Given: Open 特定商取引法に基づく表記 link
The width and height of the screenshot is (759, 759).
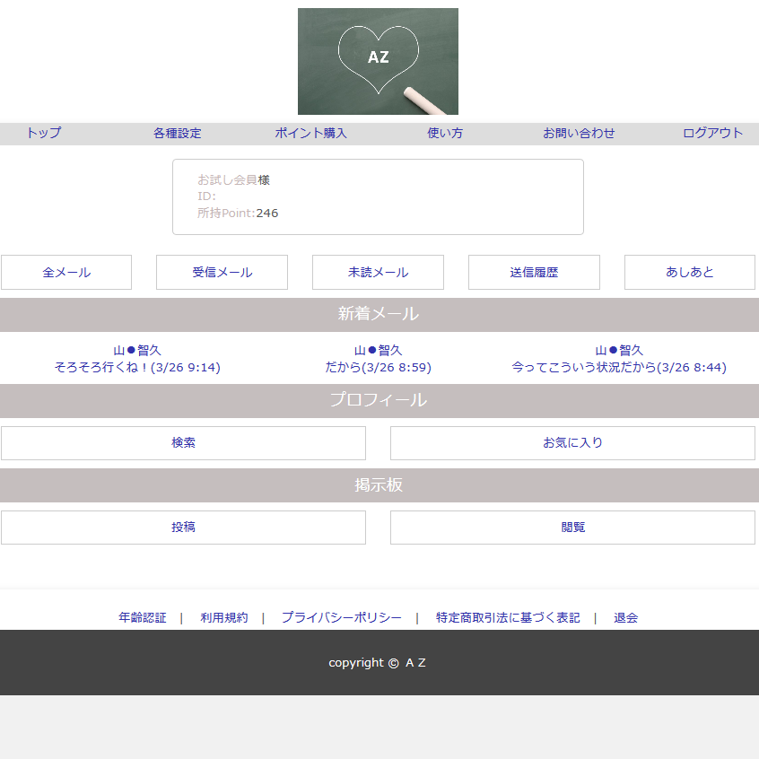Looking at the screenshot, I should coord(508,617).
